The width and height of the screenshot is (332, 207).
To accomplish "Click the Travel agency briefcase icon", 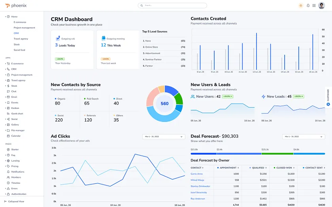I will pos(8,80).
